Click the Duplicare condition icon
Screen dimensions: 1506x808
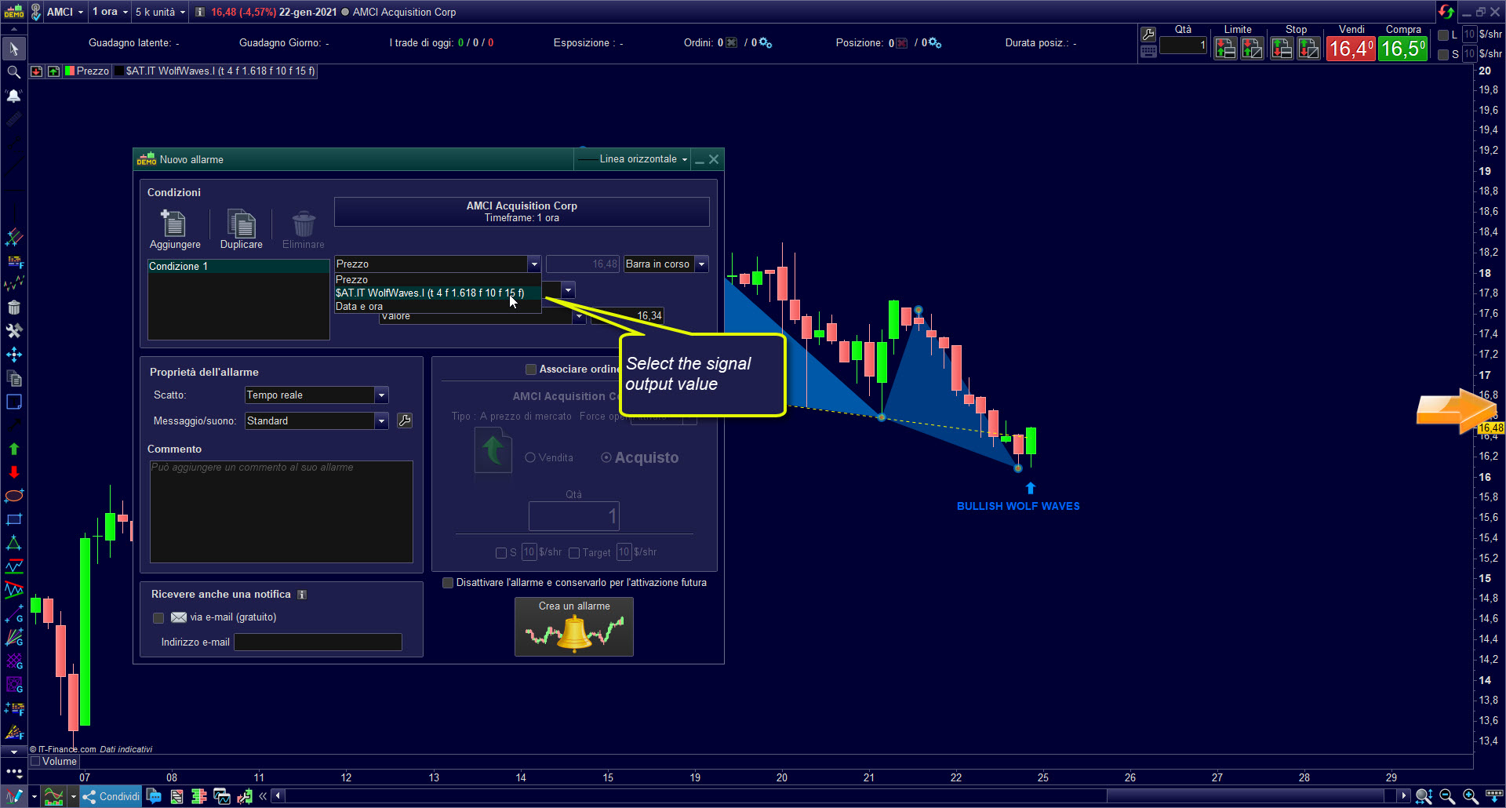(x=242, y=224)
